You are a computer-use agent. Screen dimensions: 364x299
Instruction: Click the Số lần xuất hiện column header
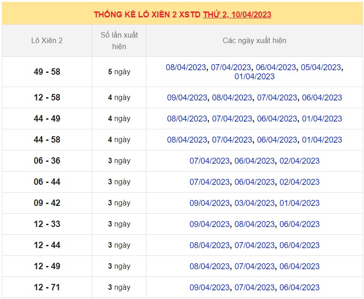click(119, 40)
